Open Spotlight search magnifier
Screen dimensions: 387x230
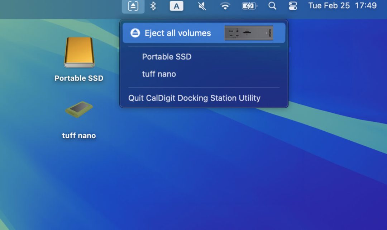pos(272,6)
